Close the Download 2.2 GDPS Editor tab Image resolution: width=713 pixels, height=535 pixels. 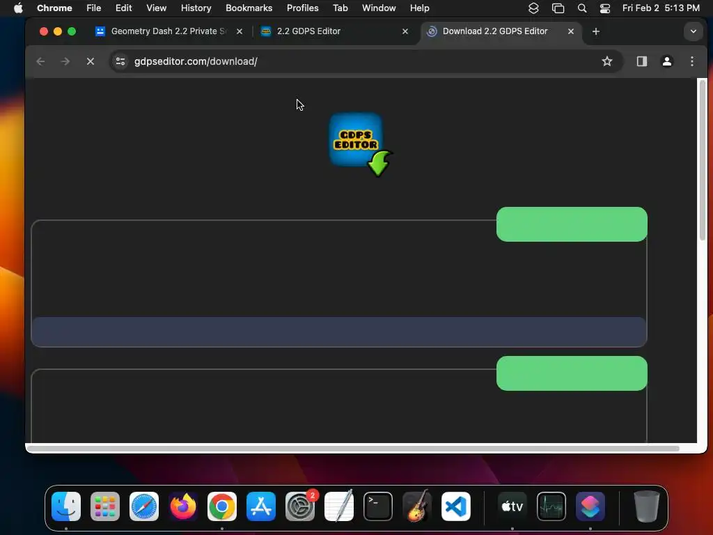571,31
